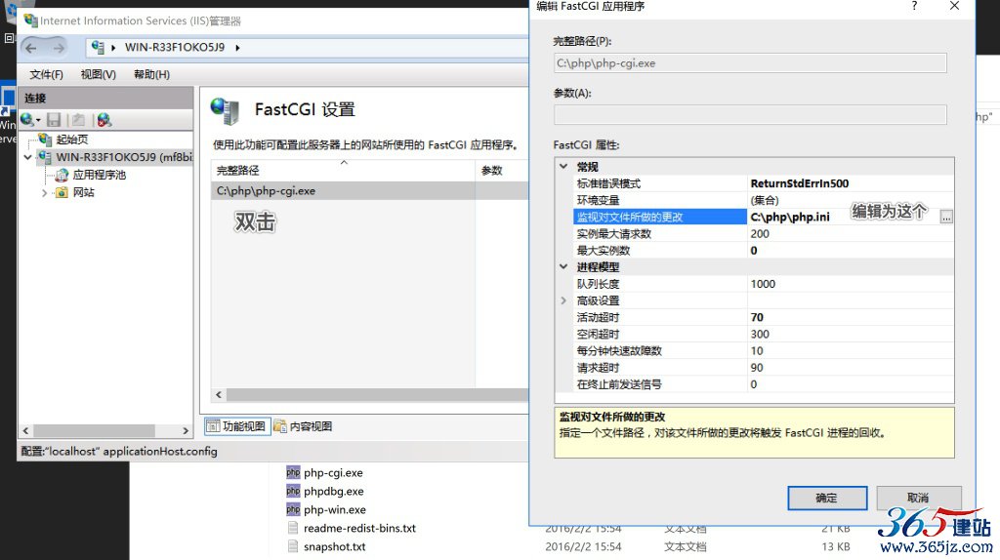This screenshot has width=1000, height=560.
Task: Open the breadcrumb arrow before WIN-R33F1OKO5J9
Action: [x=113, y=48]
